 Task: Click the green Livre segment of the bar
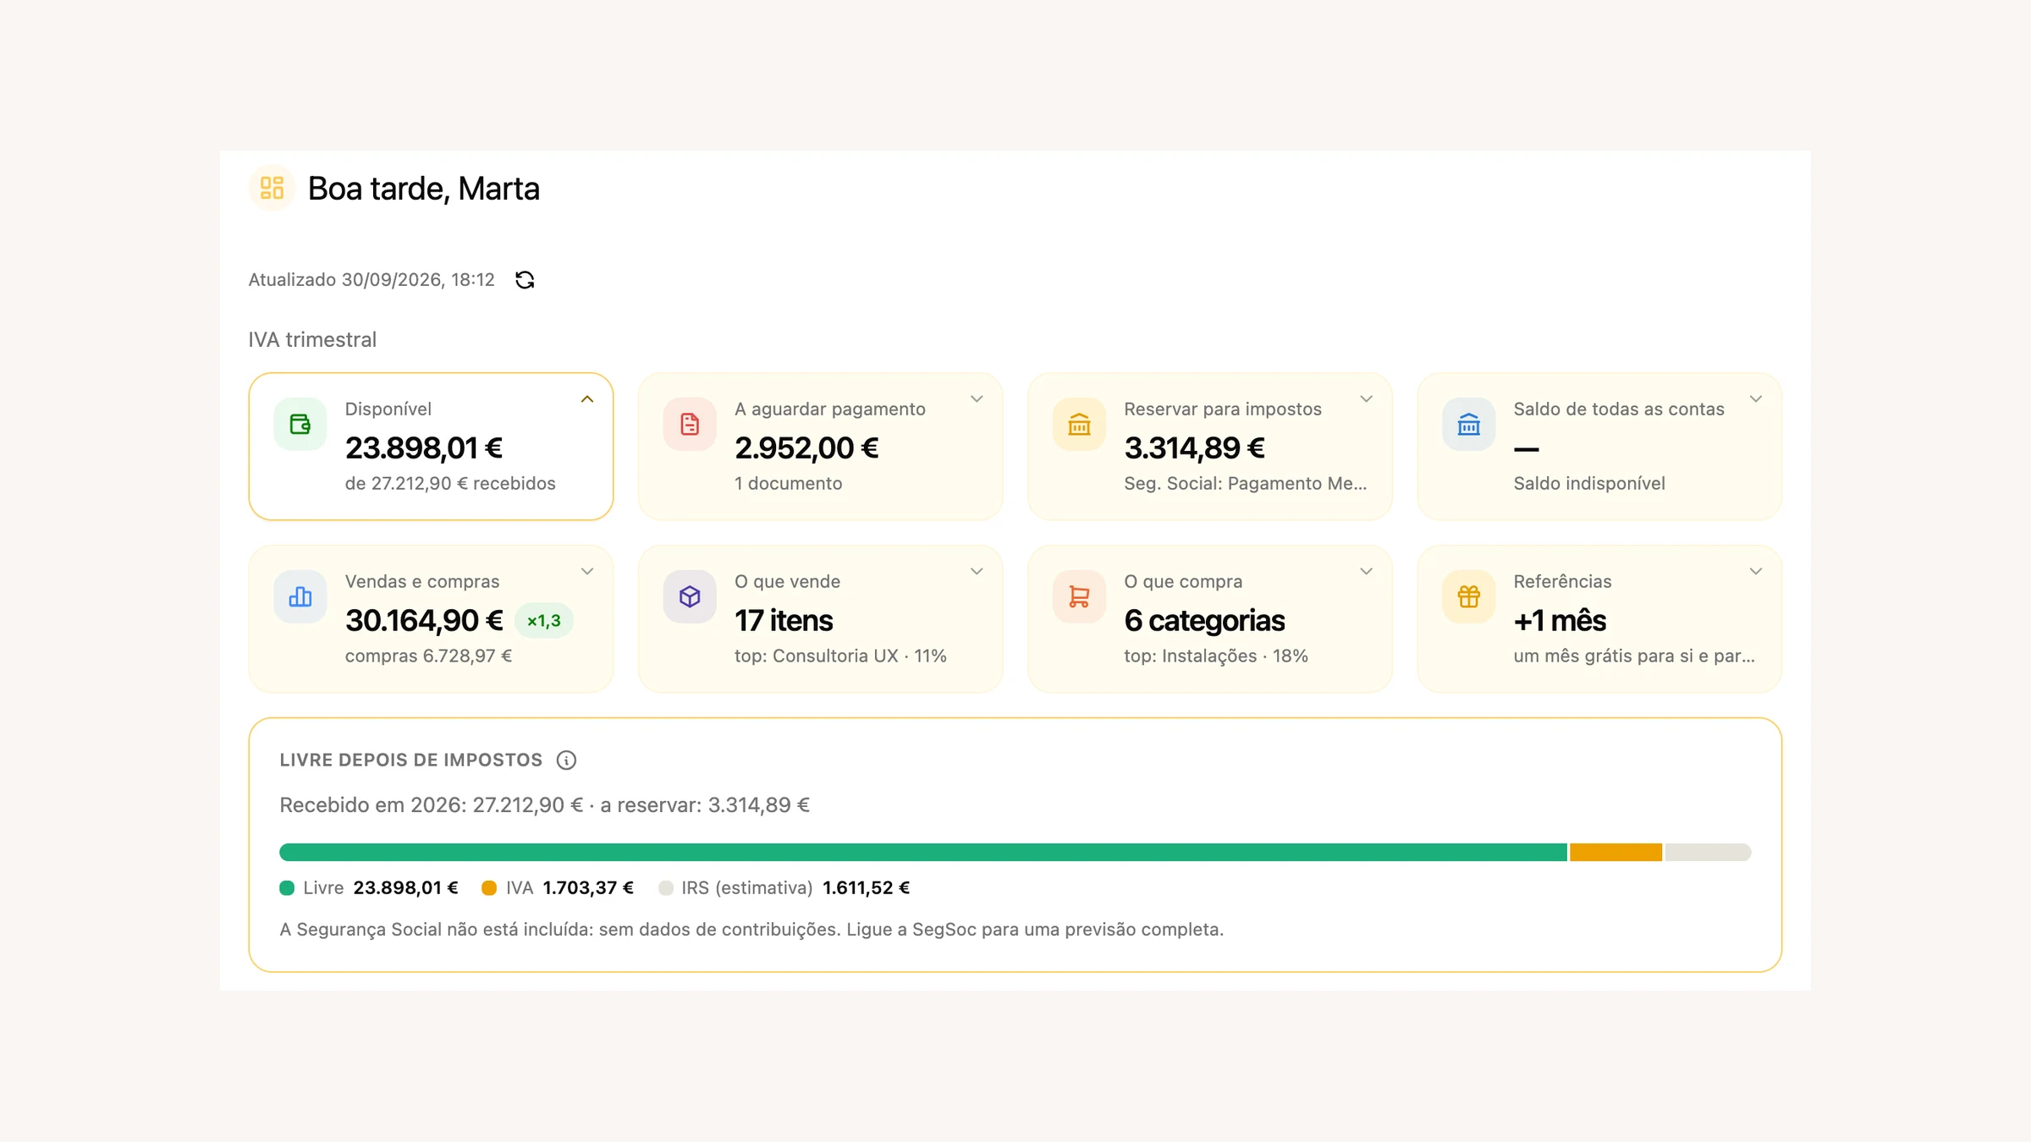click(x=922, y=852)
